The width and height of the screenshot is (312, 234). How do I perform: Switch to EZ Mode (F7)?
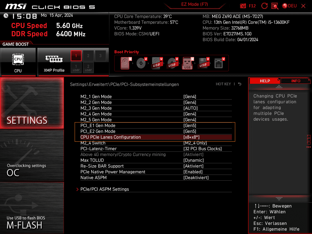pyautogui.click(x=194, y=4)
